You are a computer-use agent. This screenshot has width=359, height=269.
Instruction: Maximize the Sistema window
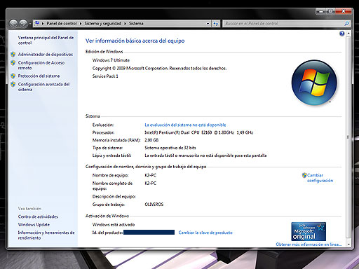[330, 11]
